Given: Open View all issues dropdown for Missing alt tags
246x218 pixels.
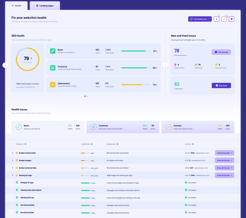Looking at the screenshot, I should [x=225, y=175].
